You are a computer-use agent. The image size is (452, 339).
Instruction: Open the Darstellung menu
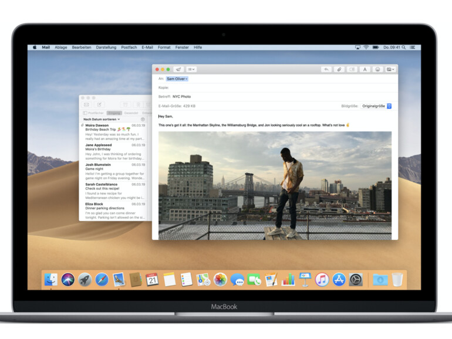[106, 48]
